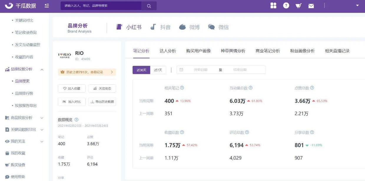Open the shopping cart icon
The width and height of the screenshot is (365, 181).
tap(298, 5)
